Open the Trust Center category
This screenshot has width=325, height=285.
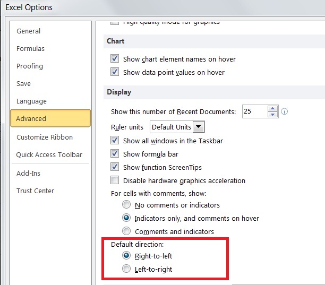pyautogui.click(x=35, y=191)
